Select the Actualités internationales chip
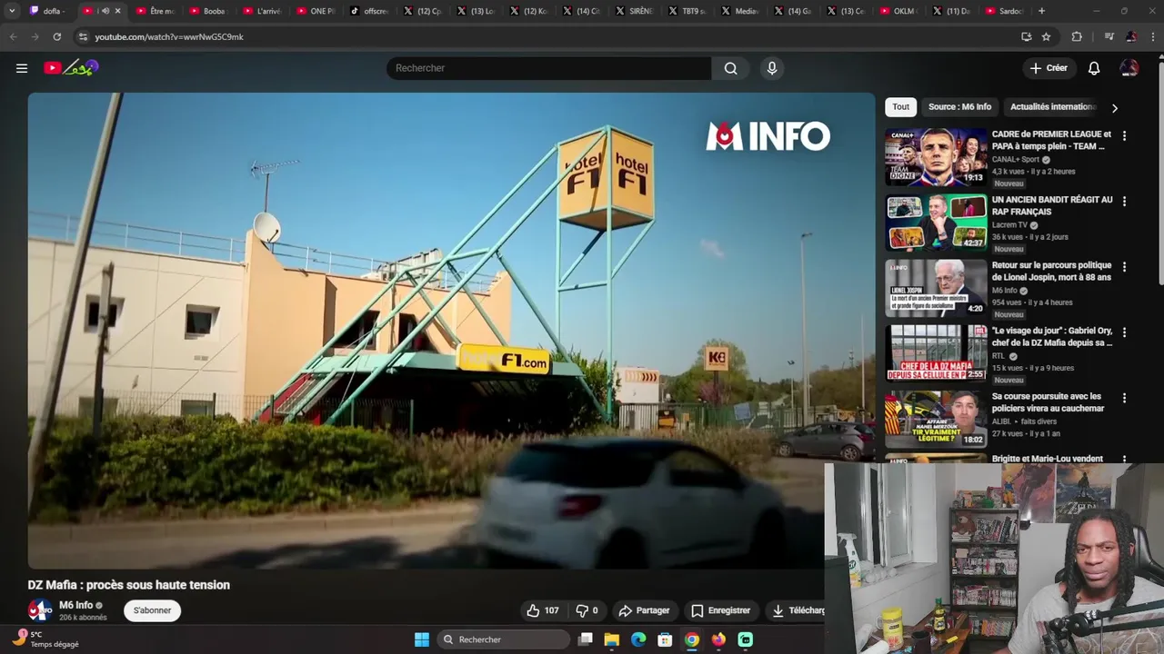This screenshot has height=654, width=1164. click(1052, 107)
